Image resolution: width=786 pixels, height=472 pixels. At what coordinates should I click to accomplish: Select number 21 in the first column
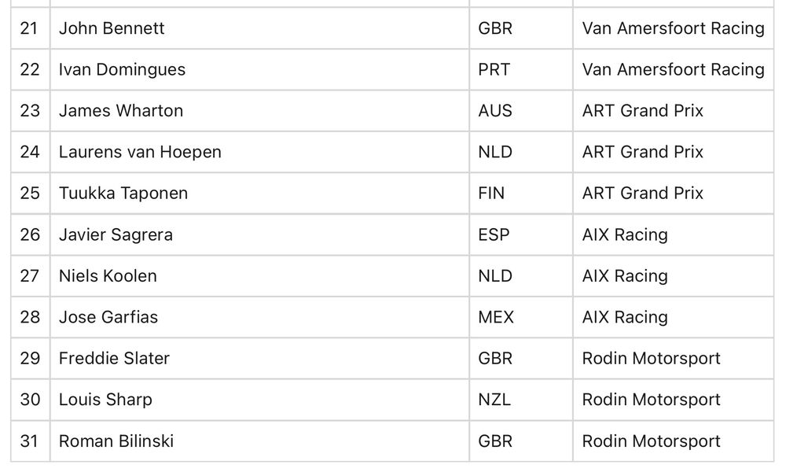[x=29, y=28]
